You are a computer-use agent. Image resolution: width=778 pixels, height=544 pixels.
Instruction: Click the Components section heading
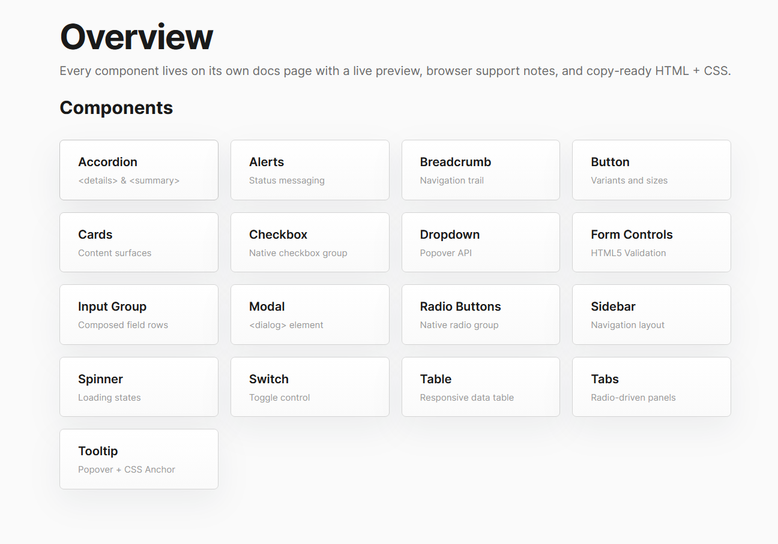(116, 108)
